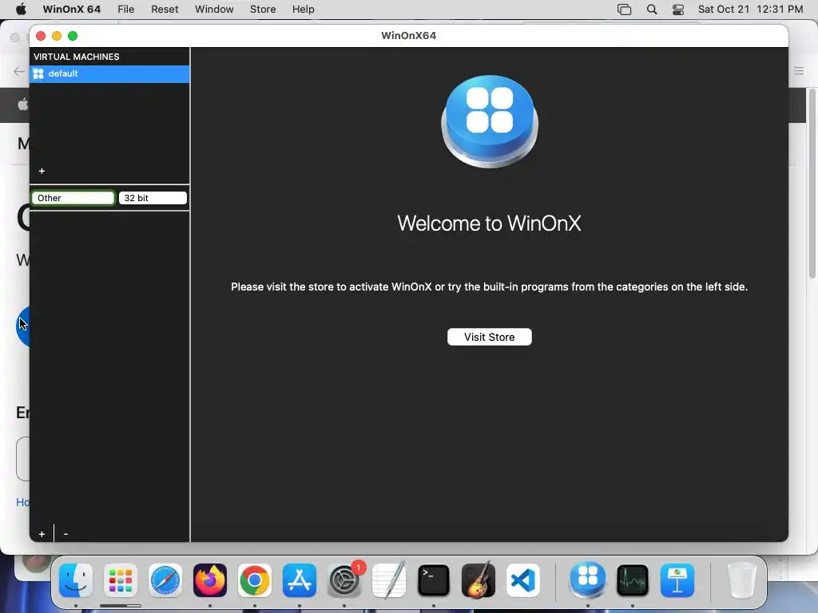The width and height of the screenshot is (818, 613).
Task: Open the Trash in the Dock
Action: pos(741,580)
